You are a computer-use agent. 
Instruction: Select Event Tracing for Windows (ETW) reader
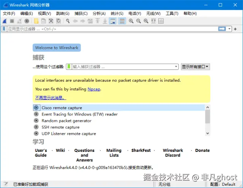[119, 114]
